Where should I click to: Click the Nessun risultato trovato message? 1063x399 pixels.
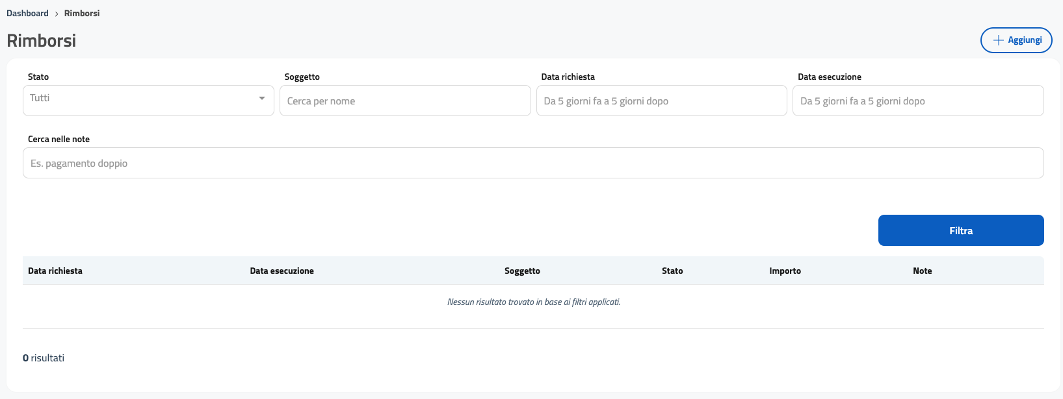click(x=533, y=302)
